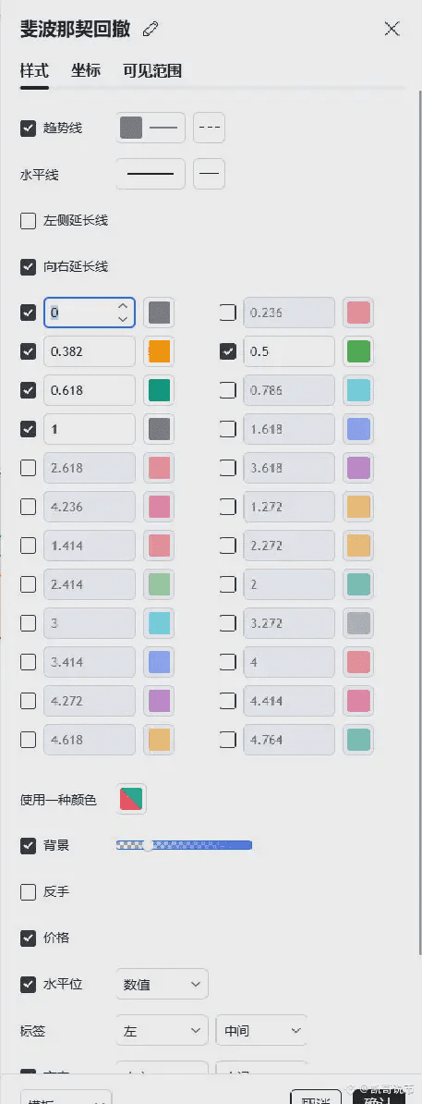The width and height of the screenshot is (422, 1104).
Task: Click the background opacity slider
Action: pyautogui.click(x=185, y=845)
